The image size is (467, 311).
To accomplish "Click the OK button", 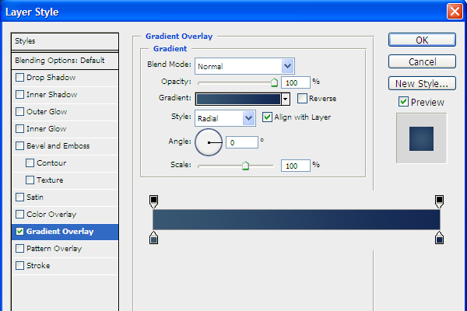I will coord(422,40).
